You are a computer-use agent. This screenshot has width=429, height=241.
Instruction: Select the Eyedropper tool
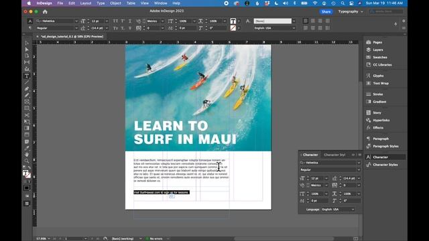[x=27, y=148]
